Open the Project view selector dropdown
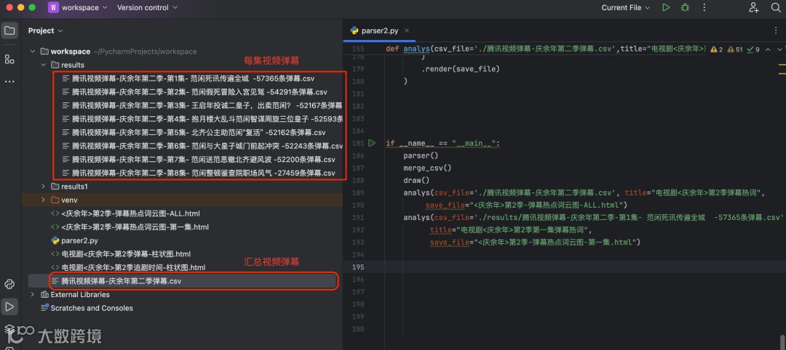The image size is (786, 350). [45, 30]
